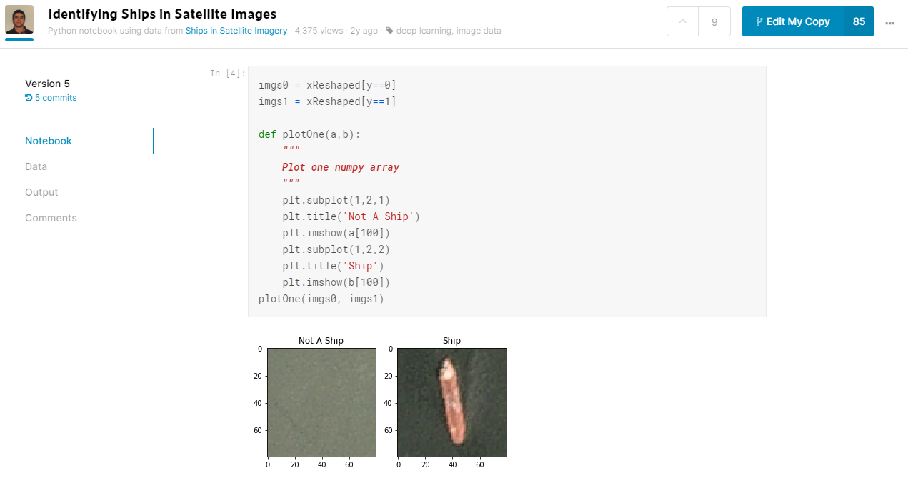This screenshot has height=498, width=908.
Task: Jump to the Comments section tab
Action: pos(51,218)
